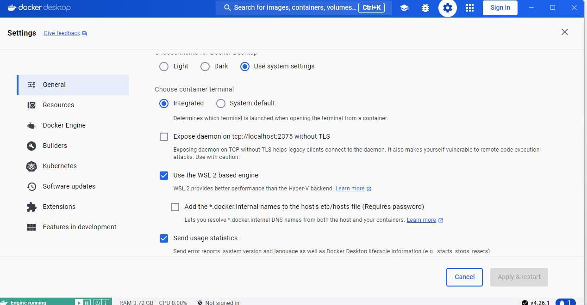
Task: Close the Settings panel with X
Action: click(565, 32)
